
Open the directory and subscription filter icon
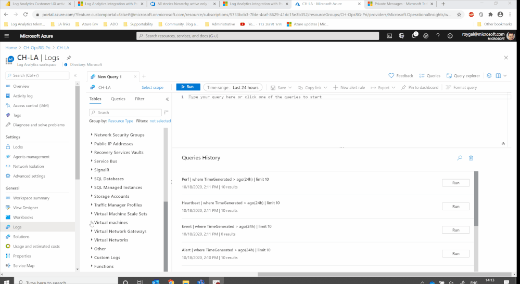tap(402, 36)
